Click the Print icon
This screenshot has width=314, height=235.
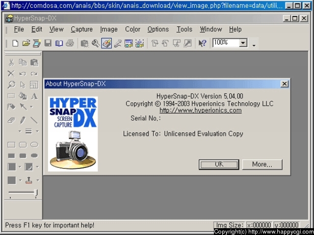(70, 43)
